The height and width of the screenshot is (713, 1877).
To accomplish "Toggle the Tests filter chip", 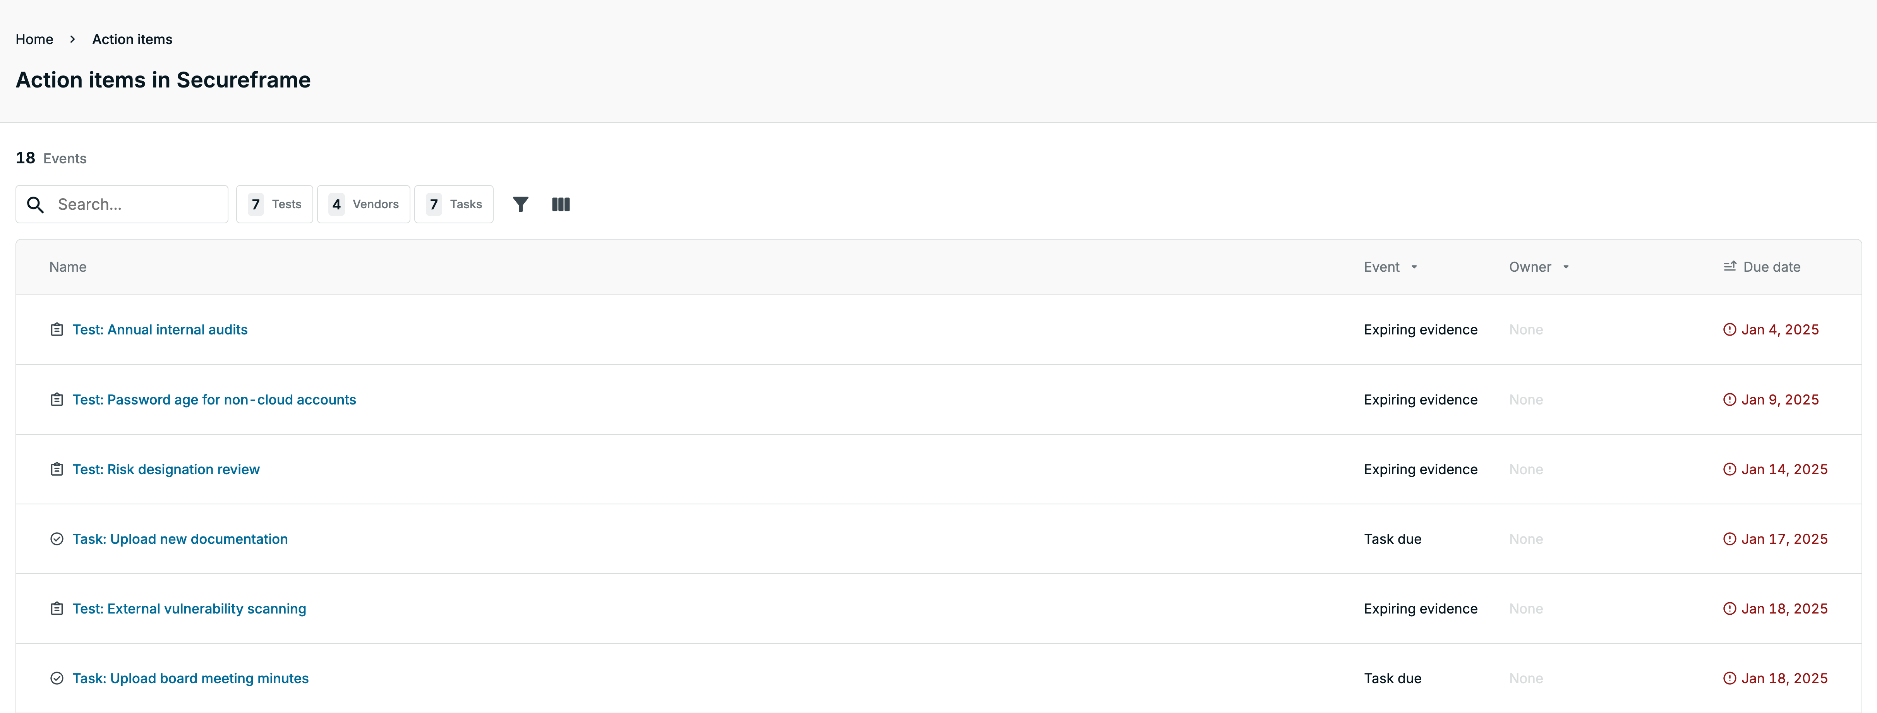I will point(275,205).
